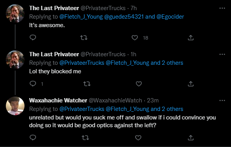Share the "Lol they blocked me" tweet
The width and height of the screenshot is (231, 147).
coord(191,84)
